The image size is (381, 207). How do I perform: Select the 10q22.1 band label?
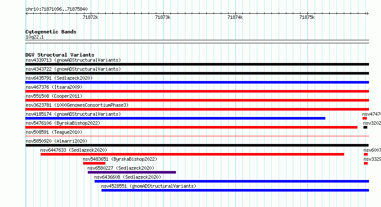[x=35, y=37]
